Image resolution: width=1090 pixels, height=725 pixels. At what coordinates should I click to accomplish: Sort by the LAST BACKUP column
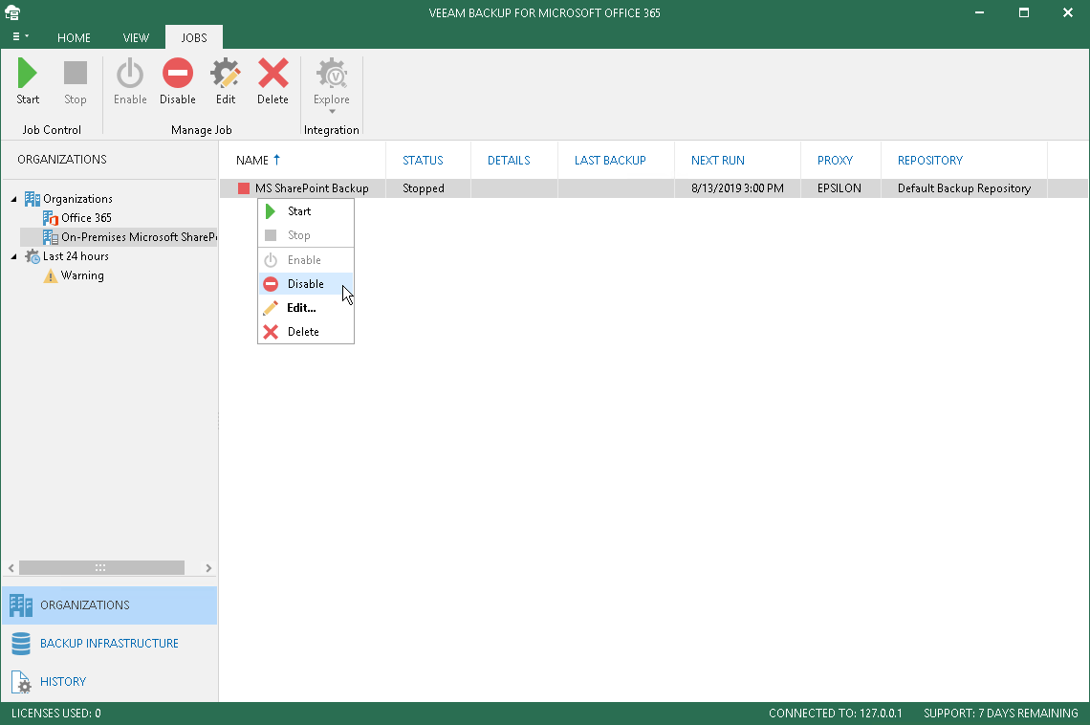[x=610, y=161]
